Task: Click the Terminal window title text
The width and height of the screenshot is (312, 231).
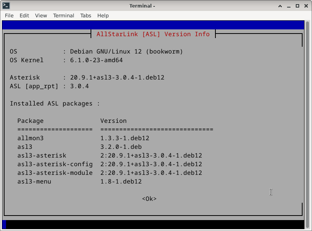Action: pyautogui.click(x=142, y=6)
